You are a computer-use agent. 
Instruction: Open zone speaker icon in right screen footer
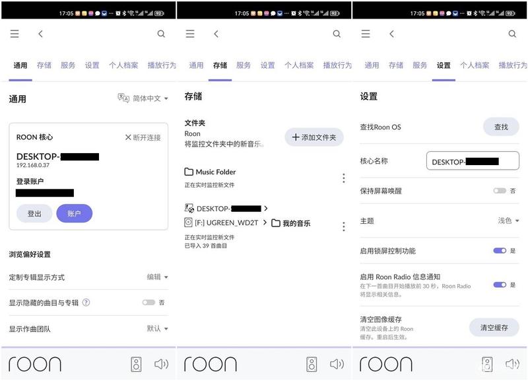pos(487,364)
